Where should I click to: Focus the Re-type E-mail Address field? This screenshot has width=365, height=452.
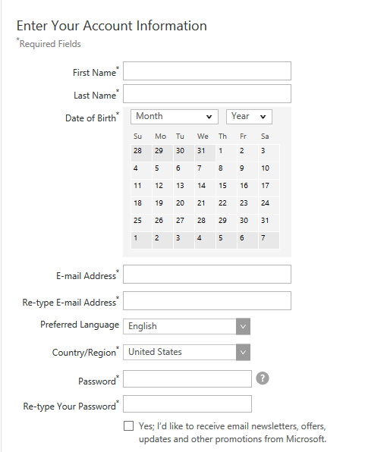(x=207, y=300)
